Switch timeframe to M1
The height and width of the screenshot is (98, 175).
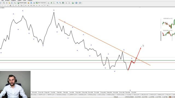pos(26,5)
